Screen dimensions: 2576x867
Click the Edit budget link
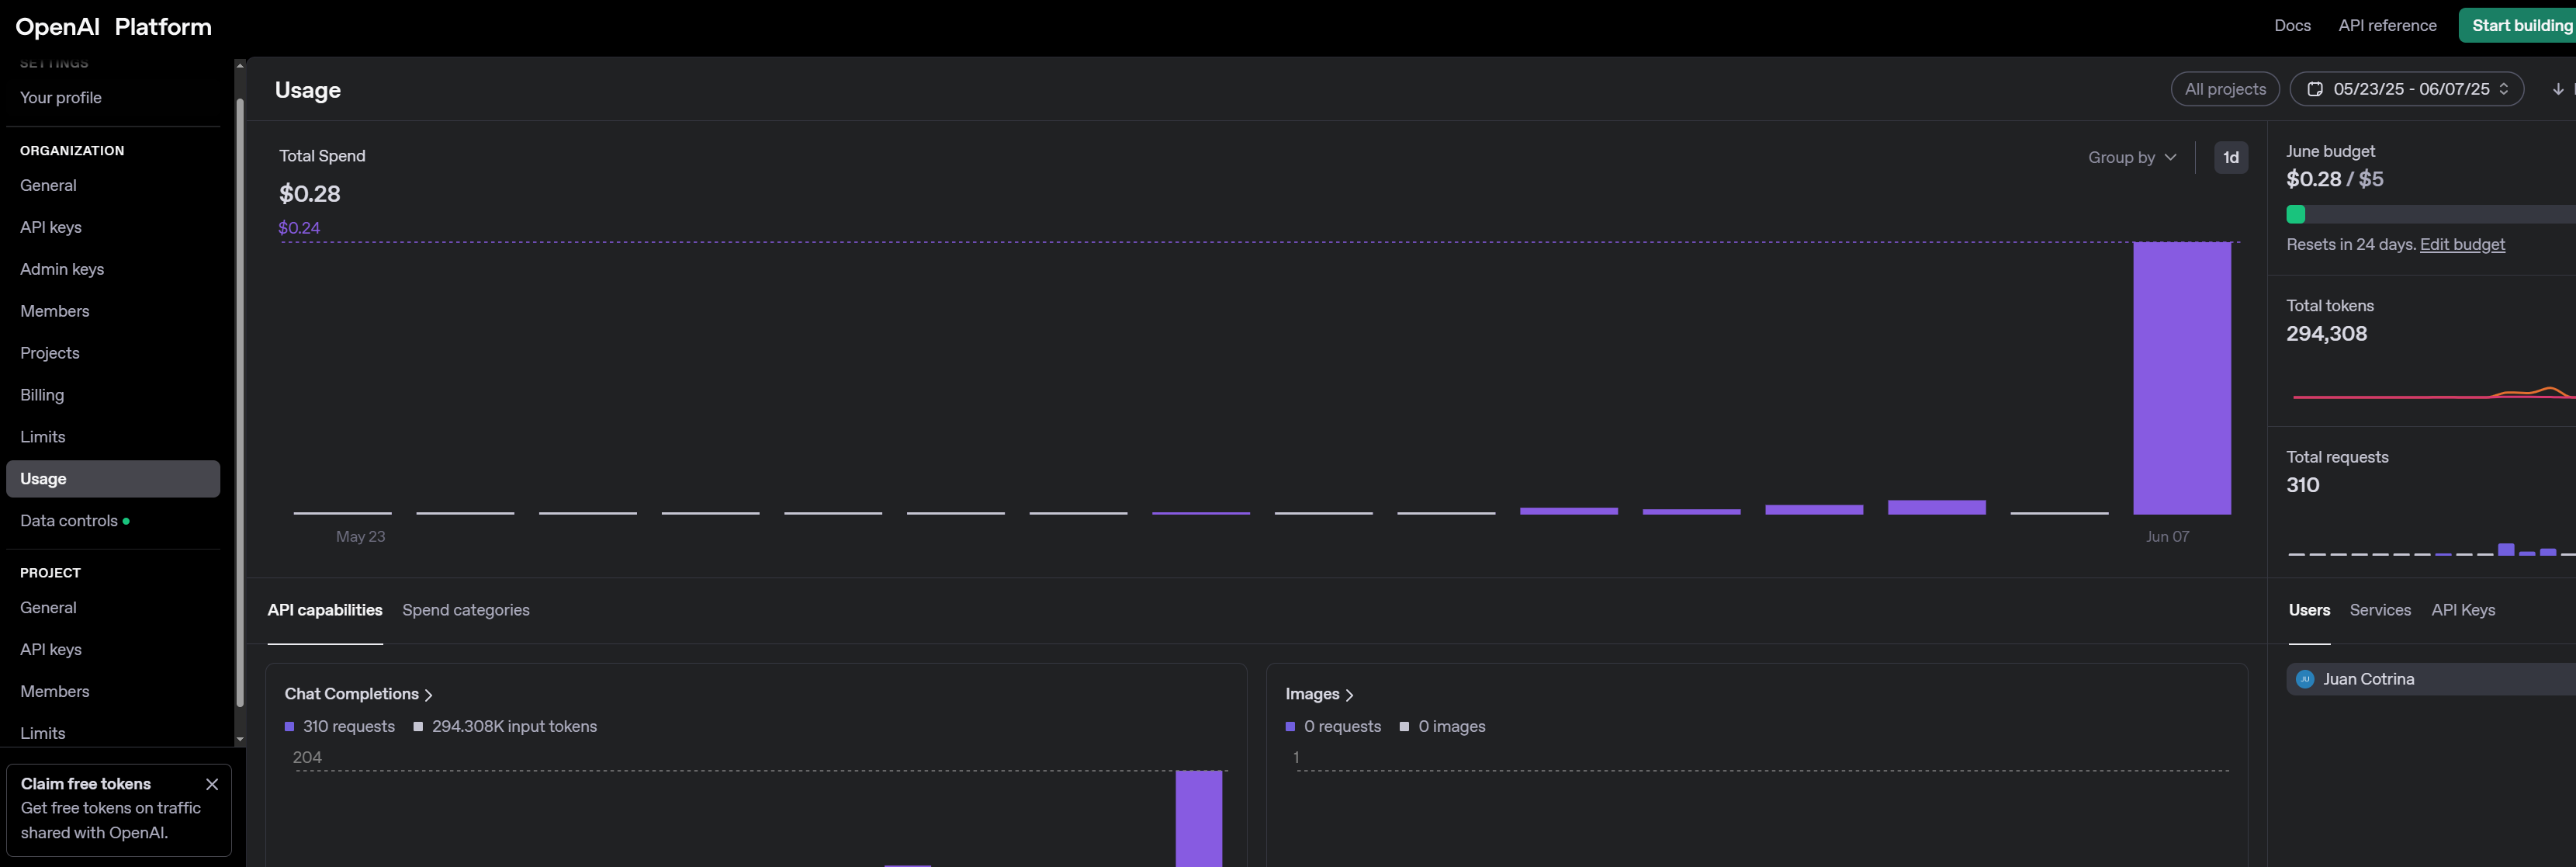2461,245
